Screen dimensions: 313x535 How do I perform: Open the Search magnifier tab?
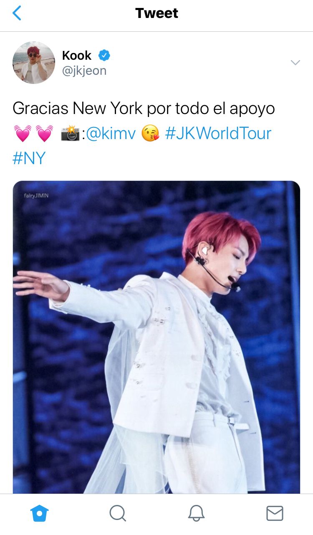tap(118, 513)
